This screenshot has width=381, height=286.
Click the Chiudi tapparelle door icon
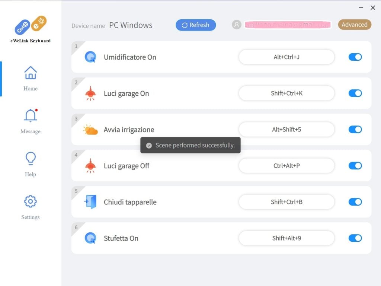90,202
